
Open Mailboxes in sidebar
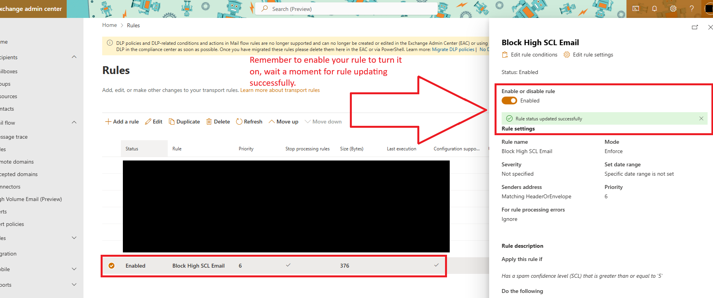pyautogui.click(x=9, y=71)
